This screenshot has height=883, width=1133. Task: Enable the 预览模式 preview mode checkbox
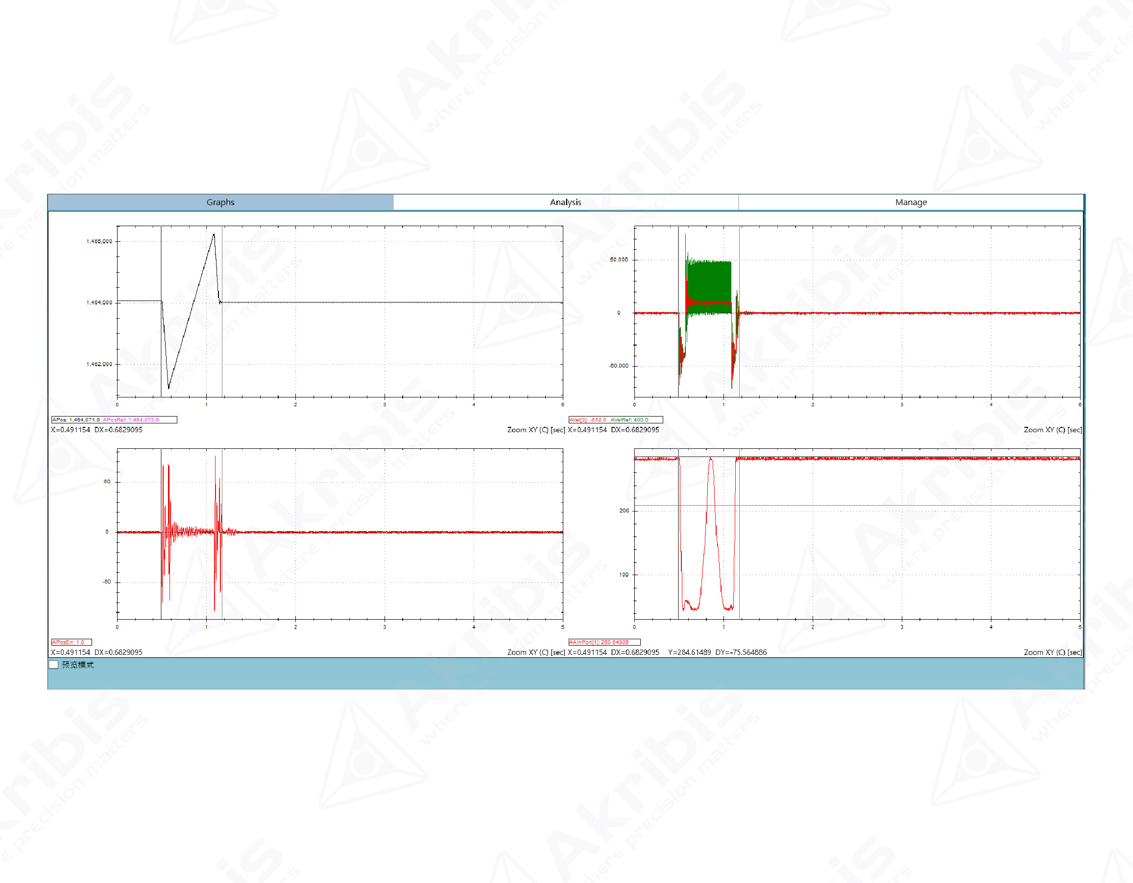point(53,665)
